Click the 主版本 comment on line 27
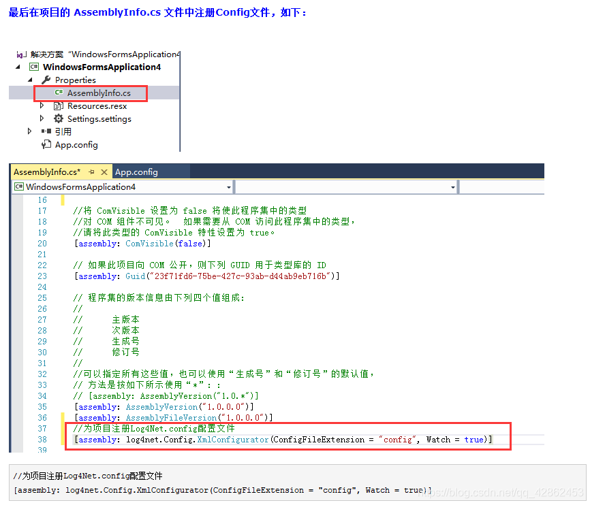 coord(125,320)
